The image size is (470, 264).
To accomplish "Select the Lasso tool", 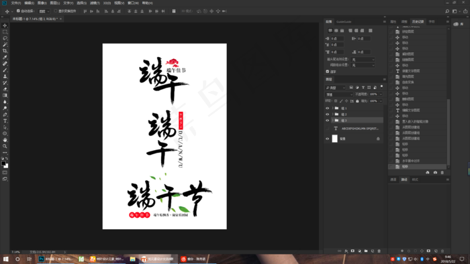I will point(5,38).
